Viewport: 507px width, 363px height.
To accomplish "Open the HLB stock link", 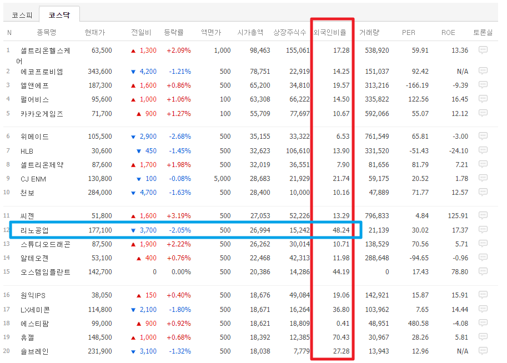I will click(27, 151).
